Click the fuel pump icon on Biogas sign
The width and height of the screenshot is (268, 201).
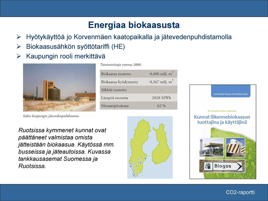point(207,166)
